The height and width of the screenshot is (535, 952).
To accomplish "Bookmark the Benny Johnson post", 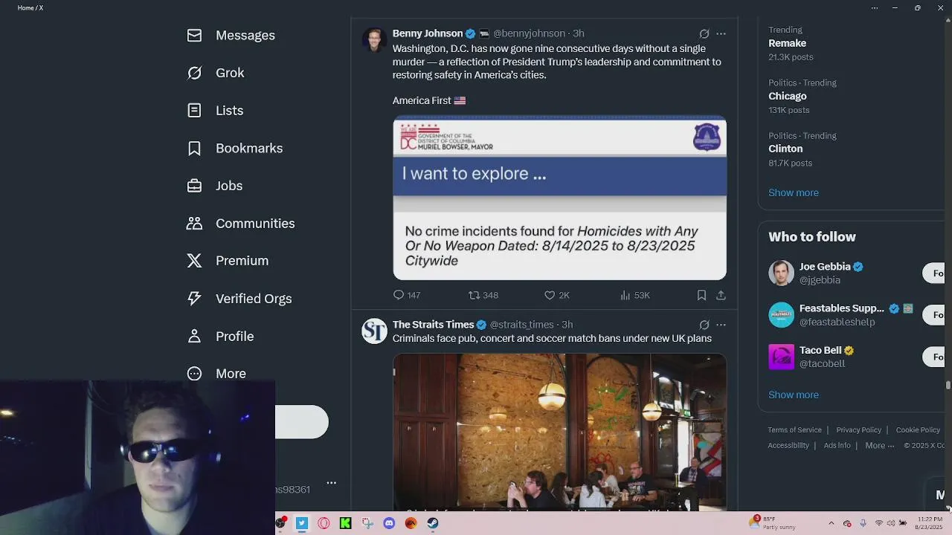I will coord(701,295).
